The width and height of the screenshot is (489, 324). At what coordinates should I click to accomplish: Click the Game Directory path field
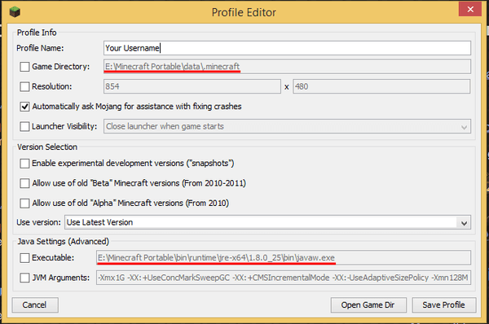pyautogui.click(x=287, y=67)
